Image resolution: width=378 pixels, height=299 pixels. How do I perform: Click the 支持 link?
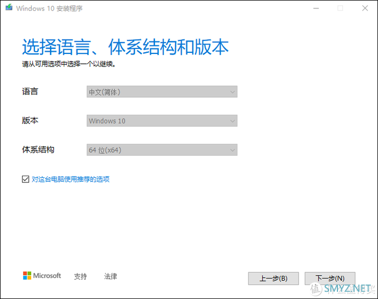tap(80, 276)
